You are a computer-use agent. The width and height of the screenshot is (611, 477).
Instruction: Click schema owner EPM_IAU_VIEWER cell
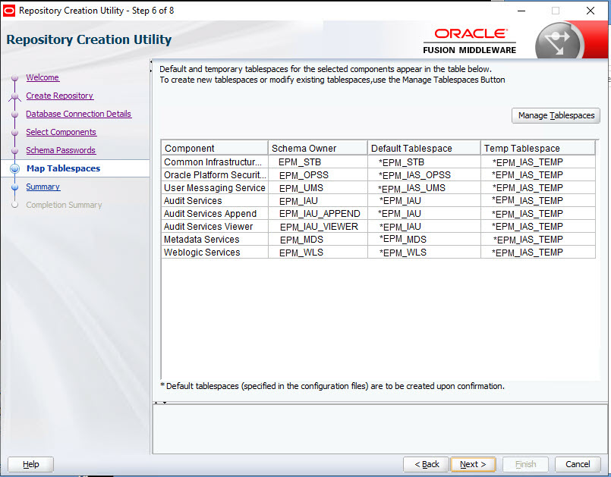[317, 226]
